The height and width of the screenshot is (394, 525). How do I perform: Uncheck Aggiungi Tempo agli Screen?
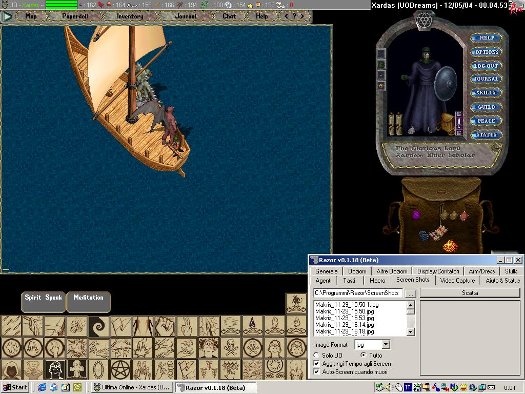pyautogui.click(x=316, y=364)
